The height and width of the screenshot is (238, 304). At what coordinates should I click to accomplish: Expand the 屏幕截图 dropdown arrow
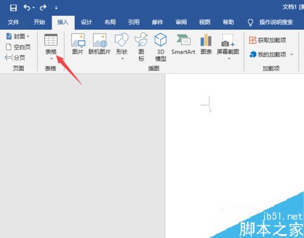coord(229,58)
